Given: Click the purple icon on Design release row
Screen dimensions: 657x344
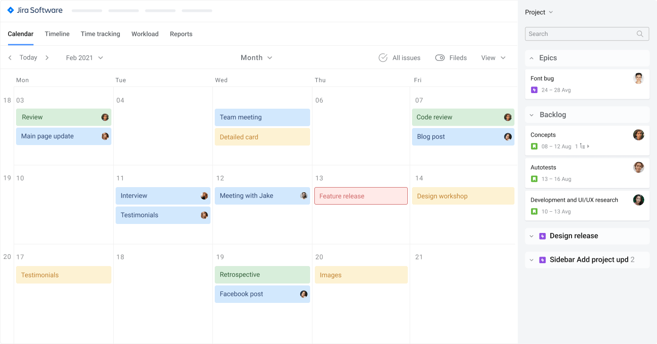Looking at the screenshot, I should pyautogui.click(x=543, y=236).
